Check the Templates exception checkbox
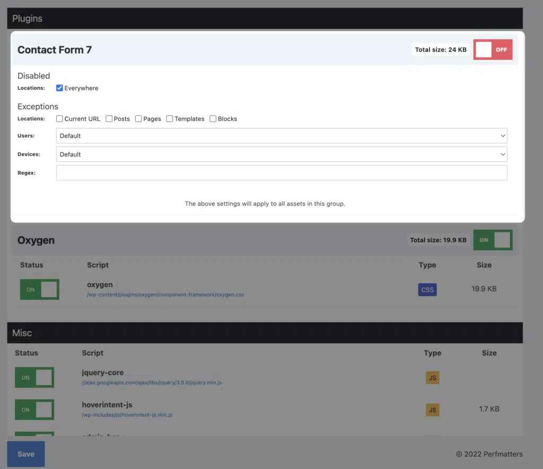The height and width of the screenshot is (469, 543). pos(170,119)
